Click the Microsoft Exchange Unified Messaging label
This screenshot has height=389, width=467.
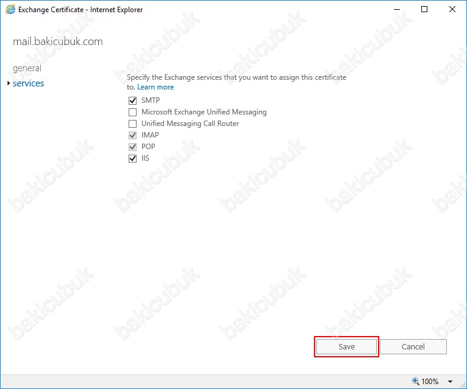[x=204, y=112]
